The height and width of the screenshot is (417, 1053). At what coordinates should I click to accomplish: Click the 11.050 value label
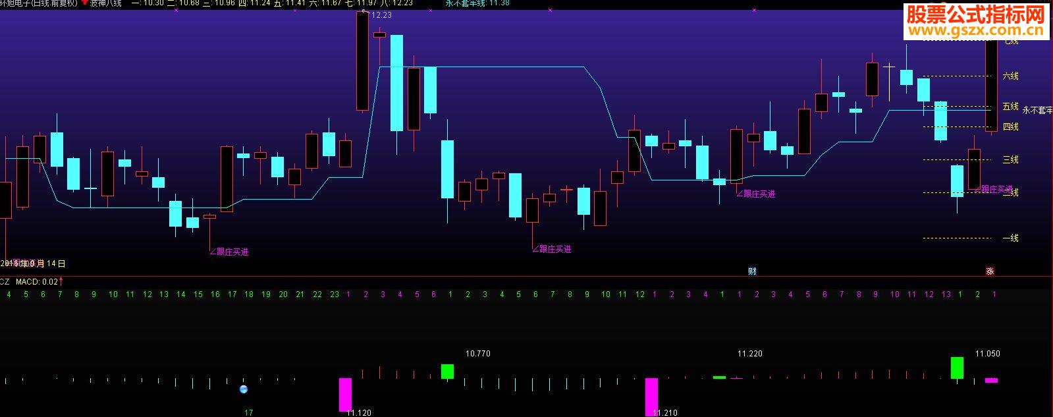987,354
